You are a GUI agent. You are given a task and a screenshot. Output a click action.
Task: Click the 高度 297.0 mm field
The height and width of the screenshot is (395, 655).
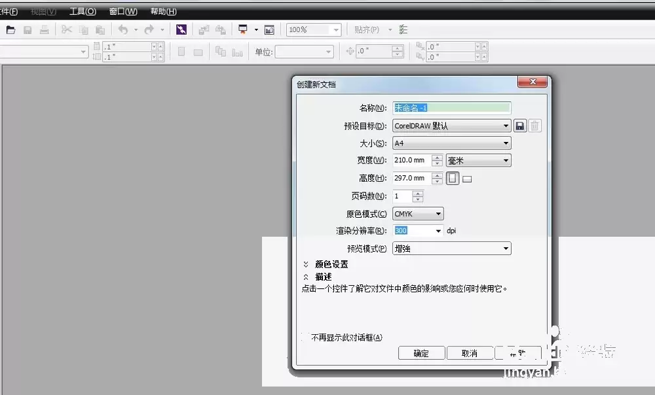(412, 178)
